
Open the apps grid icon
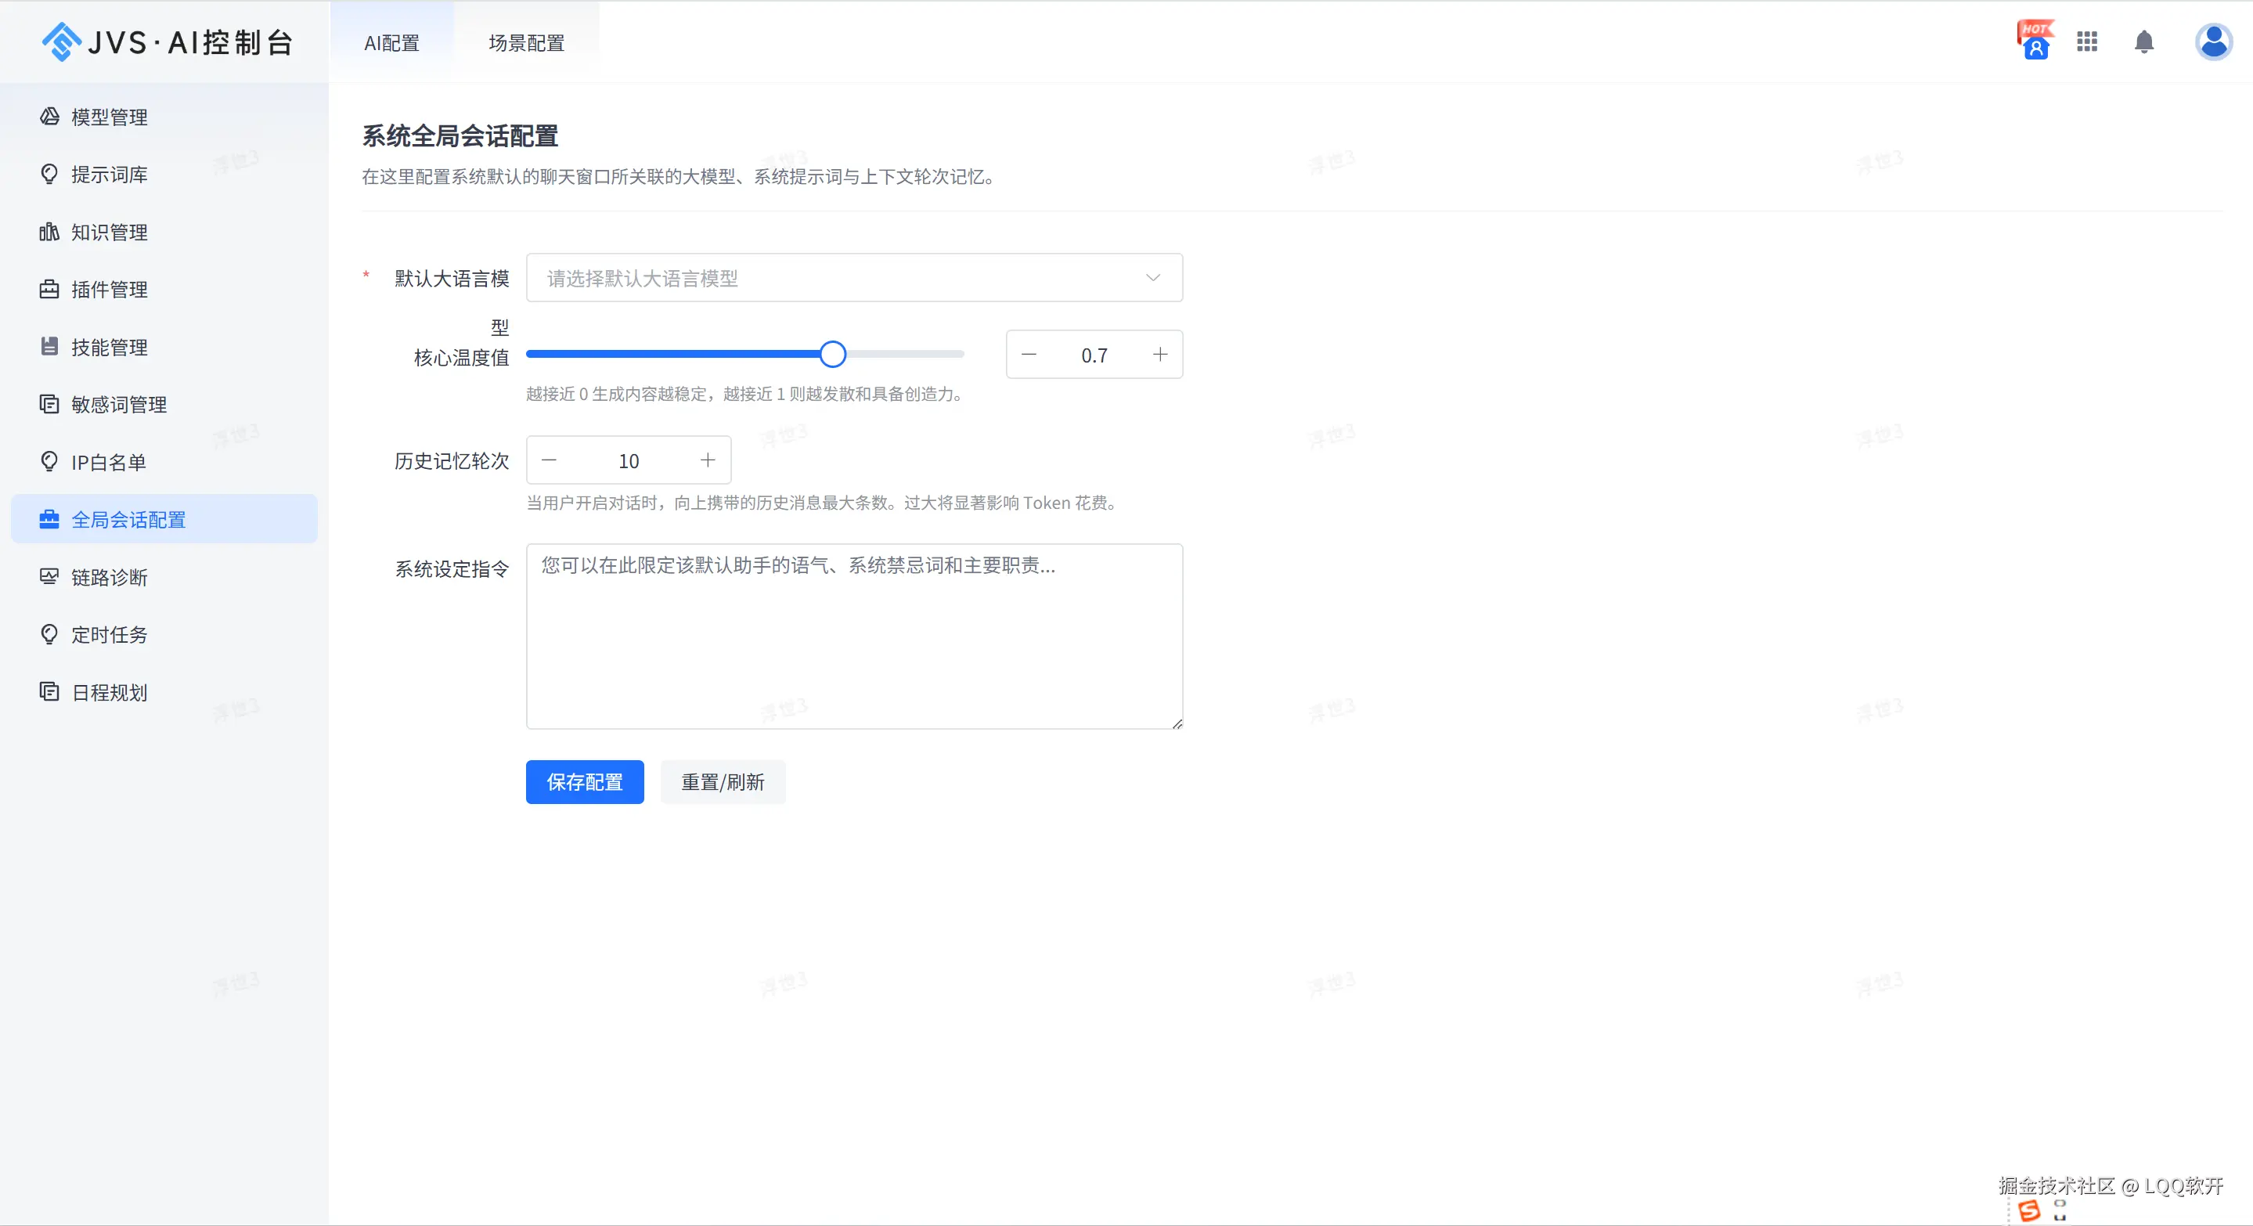point(2087,42)
